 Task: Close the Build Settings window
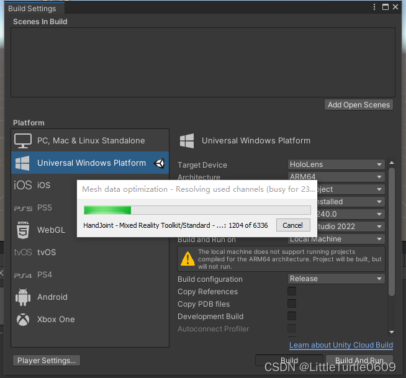tap(395, 7)
